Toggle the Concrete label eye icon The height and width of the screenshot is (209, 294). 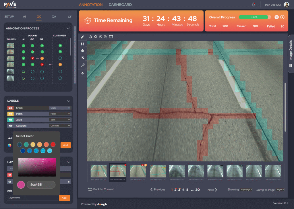tap(11, 126)
